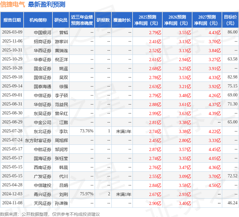The width and height of the screenshot is (239, 217).
Task: Click researcher name 孙潇雅
Action: point(61,203)
